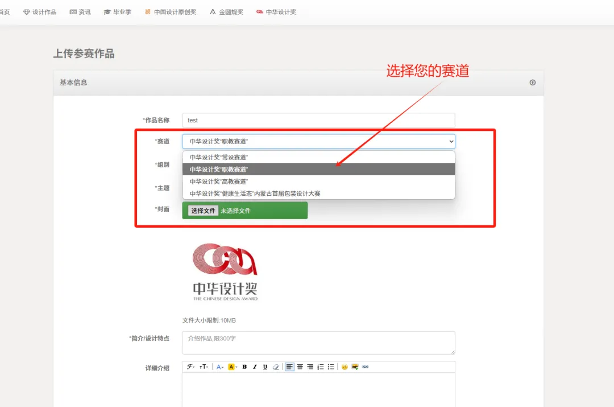This screenshot has width=614, height=407.
Task: Go to the 毕业季 nav item
Action: click(118, 12)
